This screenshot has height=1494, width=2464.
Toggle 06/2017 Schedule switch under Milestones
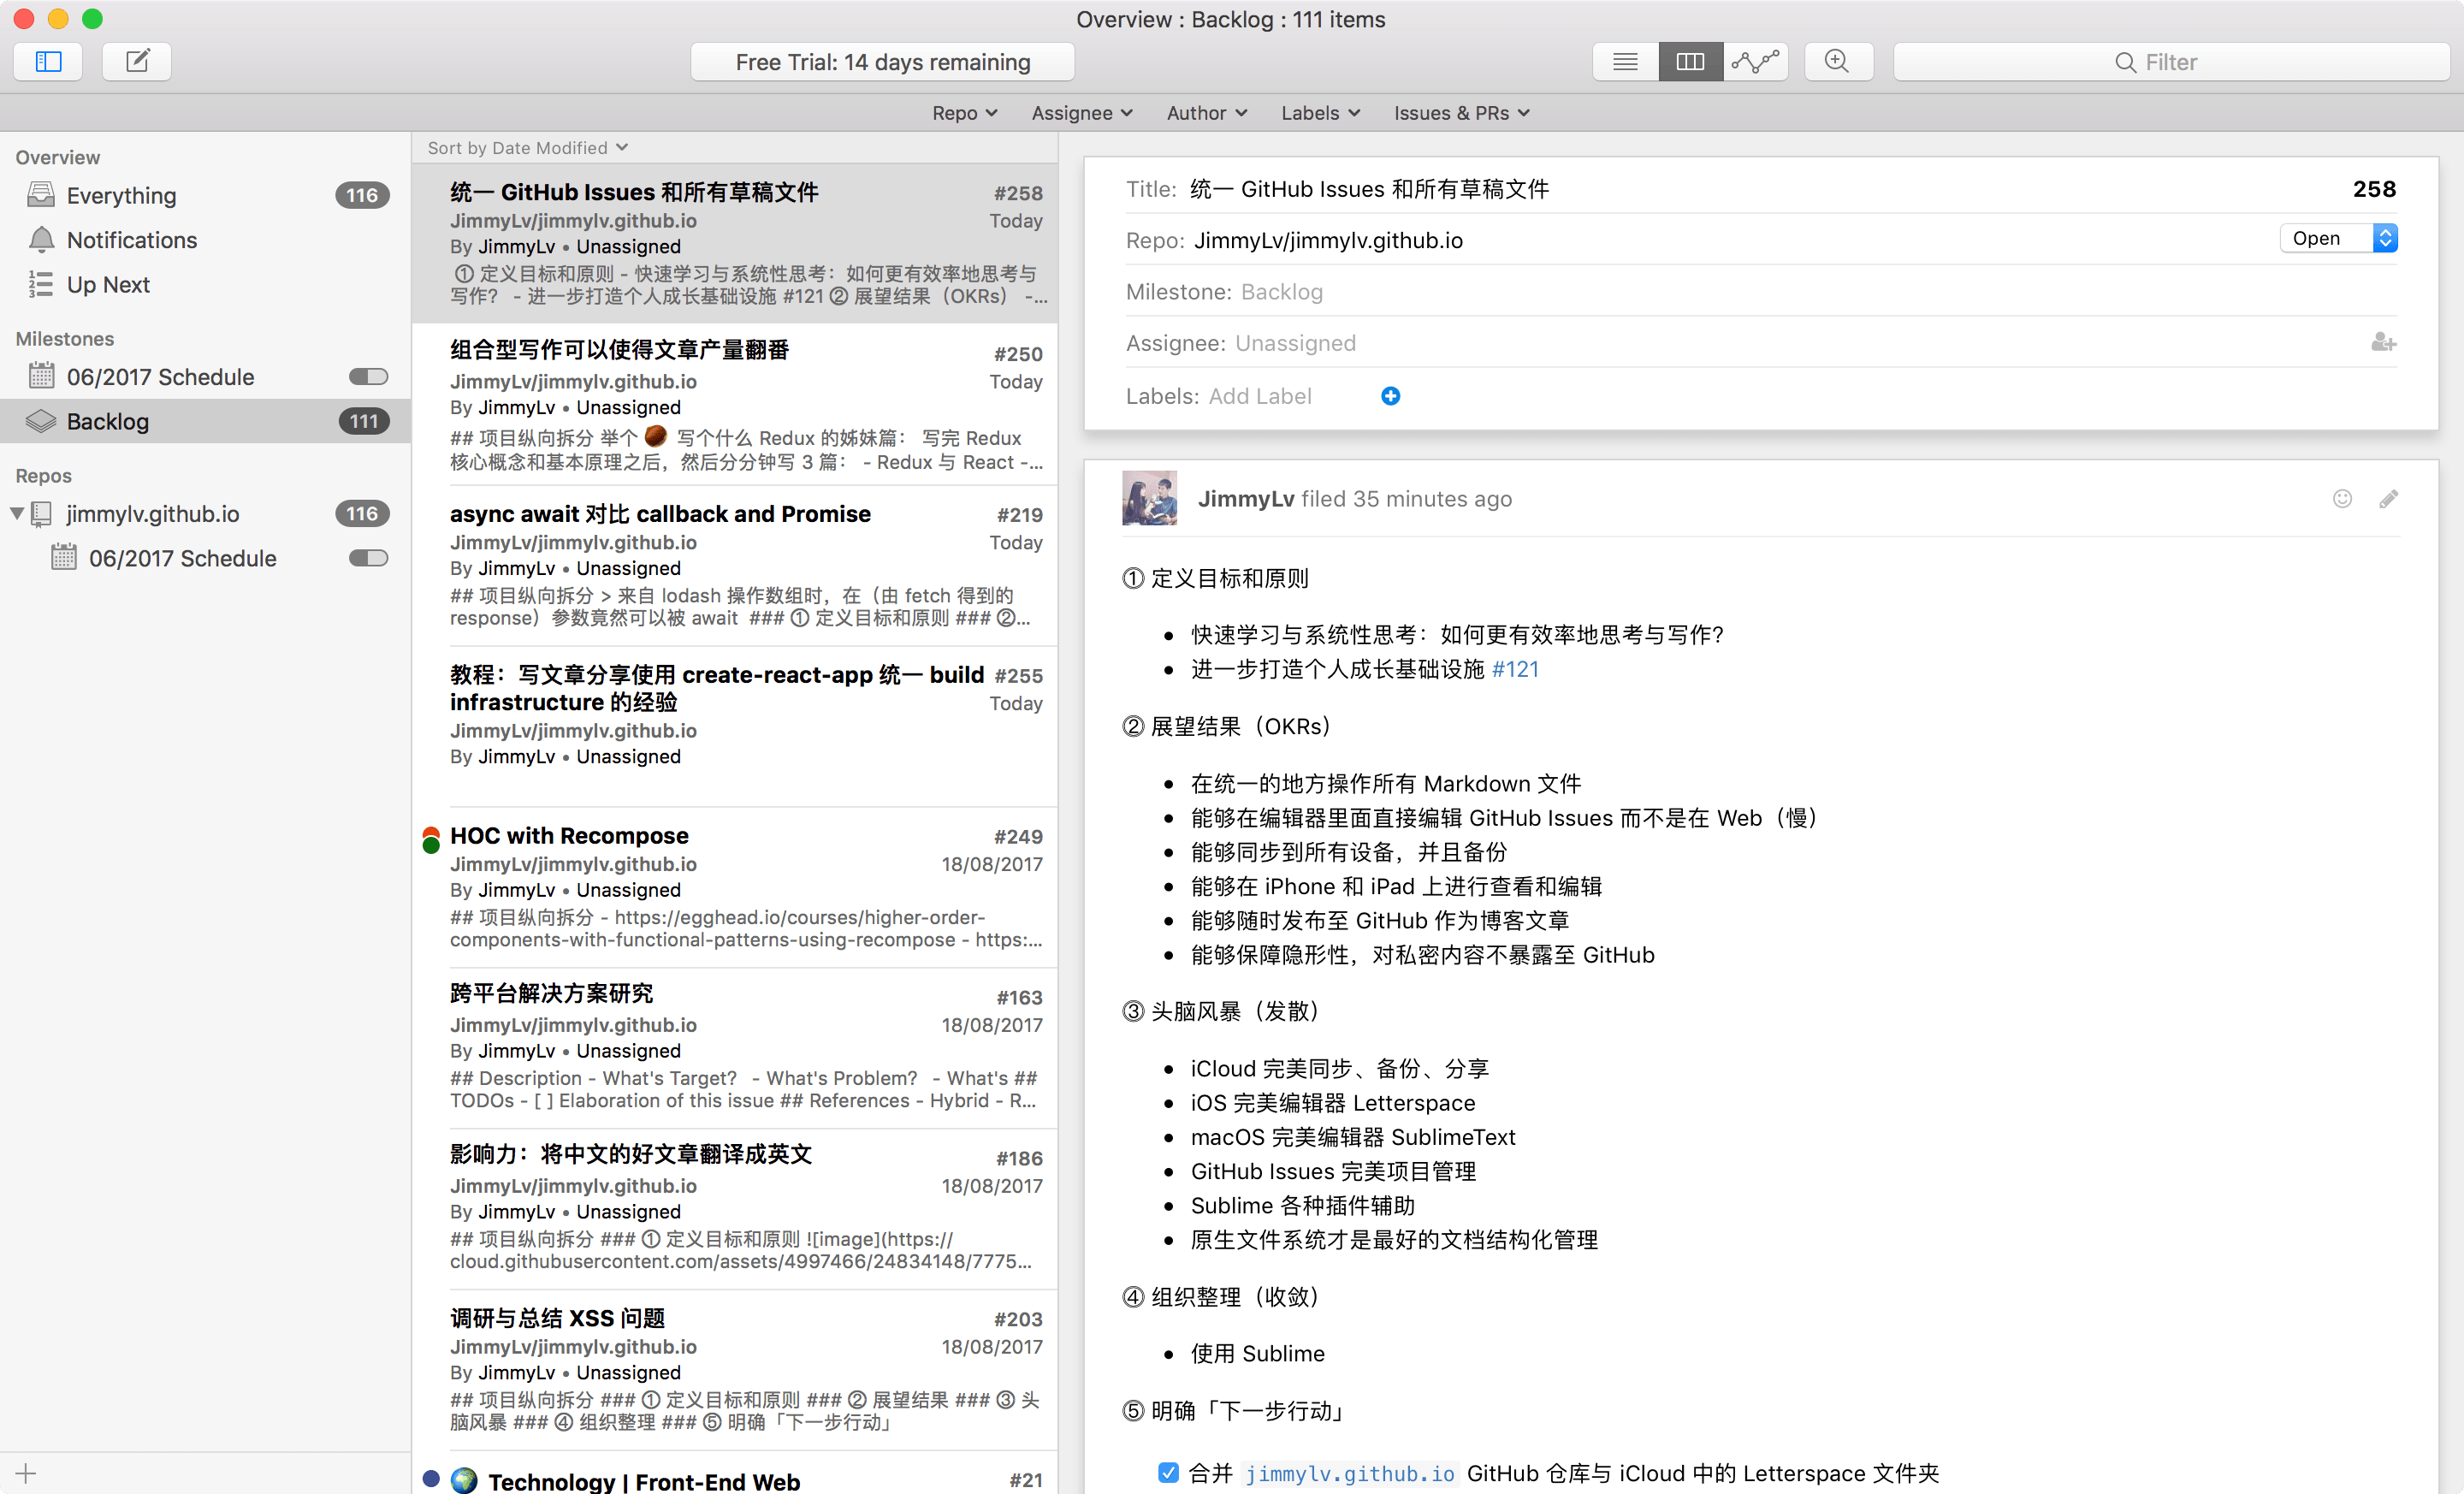pos(368,377)
